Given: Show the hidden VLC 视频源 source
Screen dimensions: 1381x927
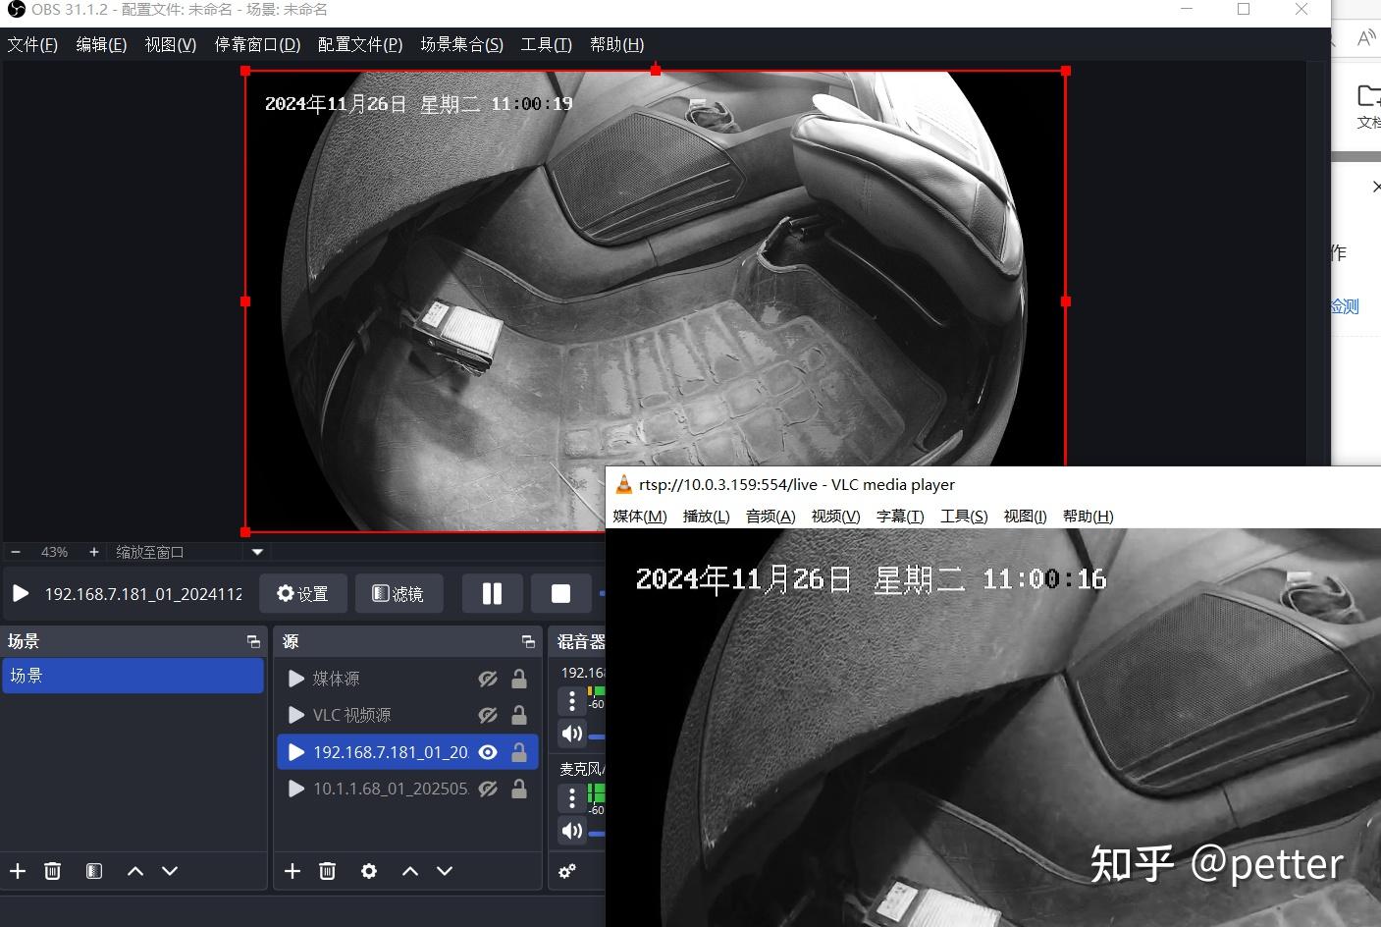Looking at the screenshot, I should 488,715.
